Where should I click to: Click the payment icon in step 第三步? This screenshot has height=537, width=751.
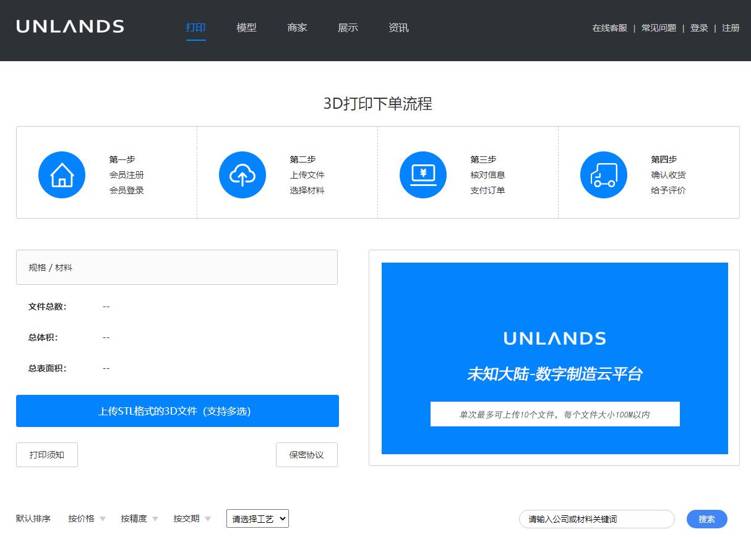(x=423, y=175)
